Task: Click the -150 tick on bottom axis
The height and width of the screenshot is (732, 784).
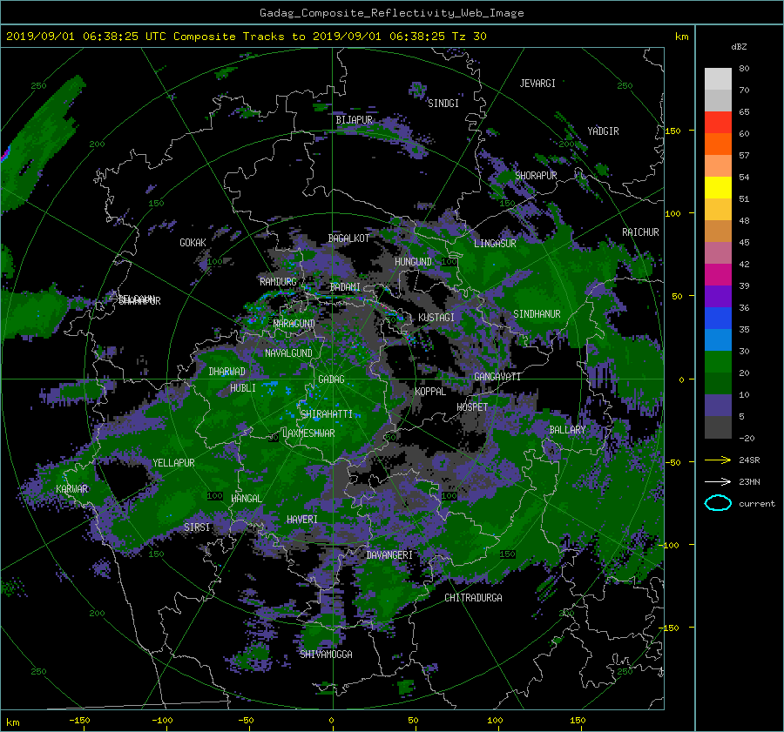Action: coord(79,721)
